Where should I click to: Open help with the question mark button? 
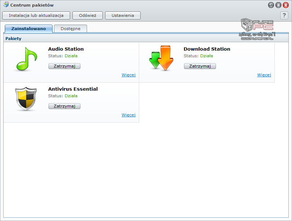[284, 15]
